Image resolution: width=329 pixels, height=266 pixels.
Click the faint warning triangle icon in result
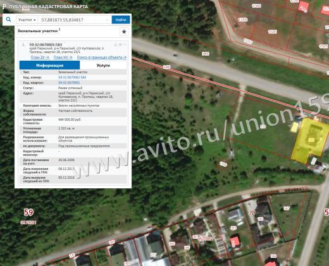coord(116,44)
